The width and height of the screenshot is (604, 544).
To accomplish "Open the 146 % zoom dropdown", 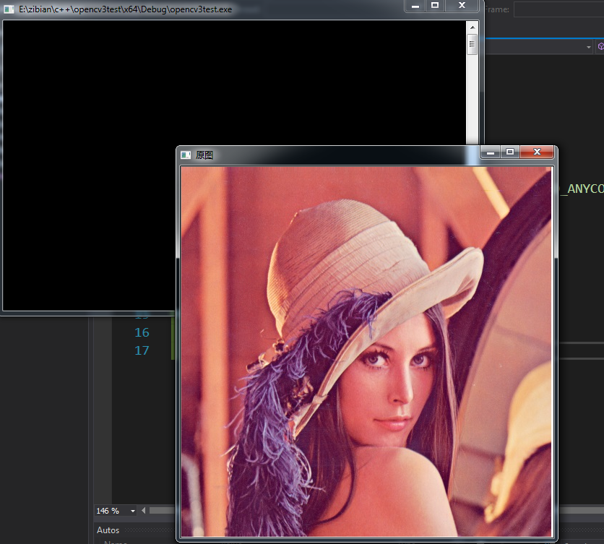I will coord(133,511).
